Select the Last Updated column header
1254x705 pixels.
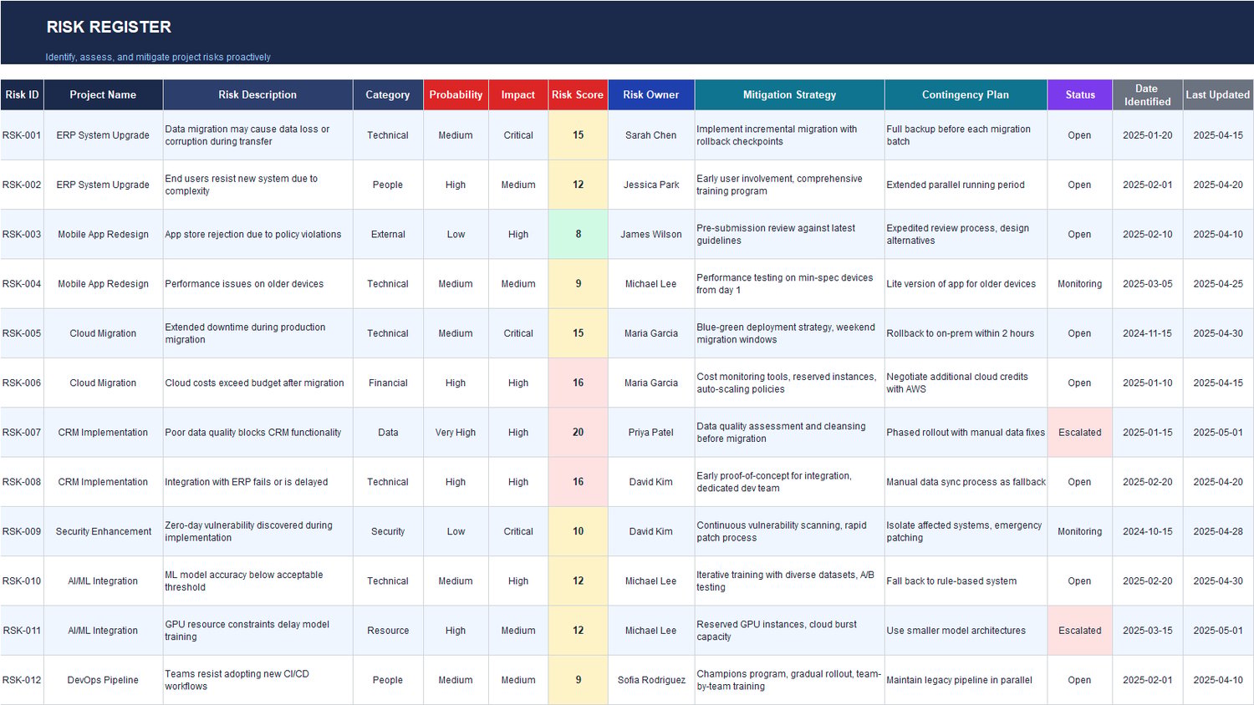[1218, 94]
